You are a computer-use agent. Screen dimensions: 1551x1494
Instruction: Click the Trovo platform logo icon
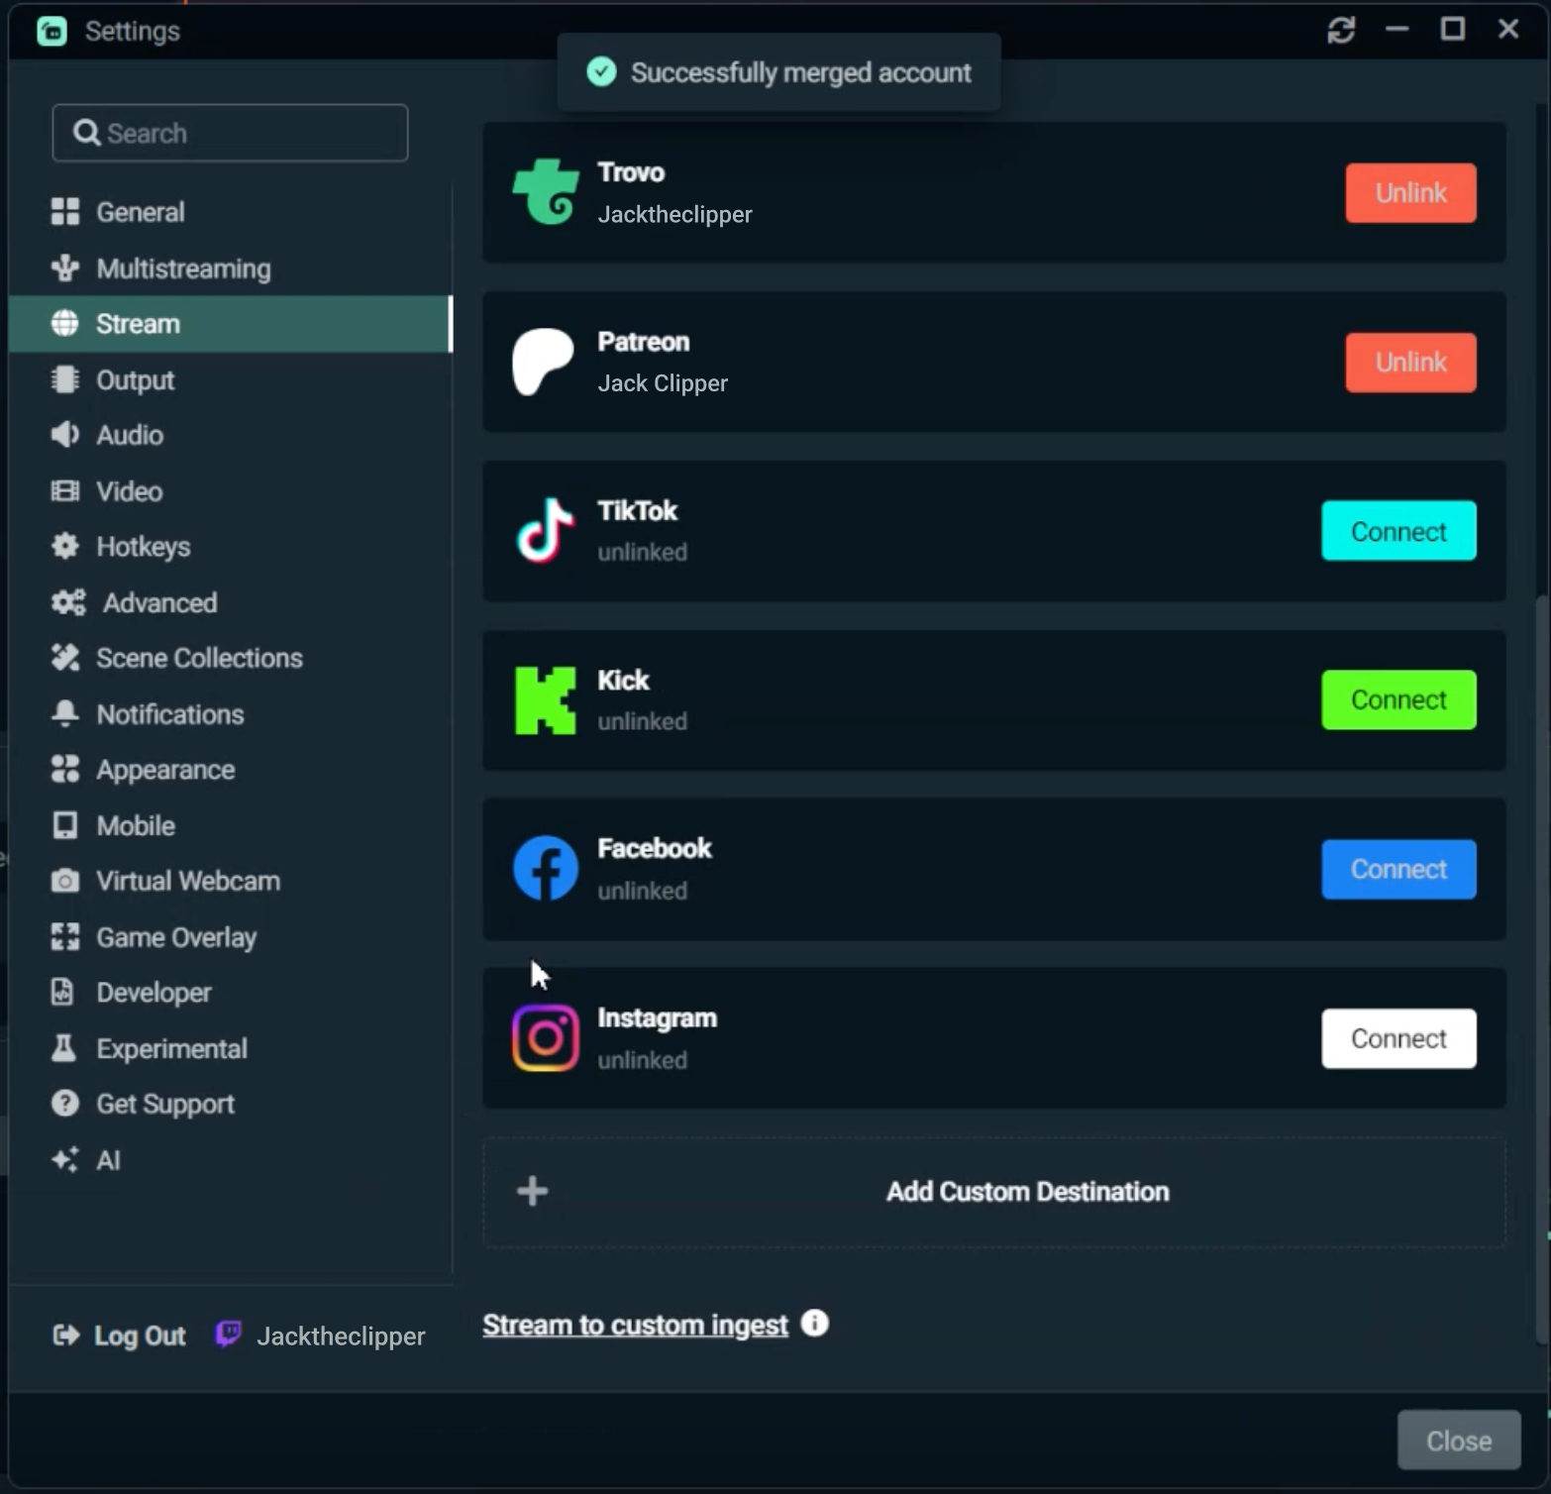click(545, 192)
